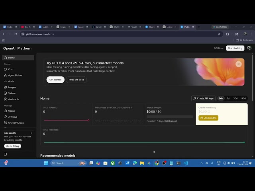
Task: Open the browser extensions puzzle icon
Action: [228, 34]
